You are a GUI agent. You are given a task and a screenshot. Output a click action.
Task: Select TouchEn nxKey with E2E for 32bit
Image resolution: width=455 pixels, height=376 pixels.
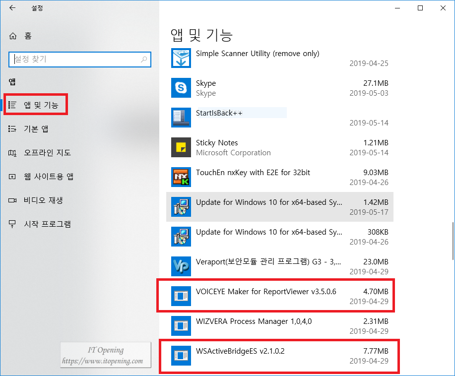[x=253, y=173]
